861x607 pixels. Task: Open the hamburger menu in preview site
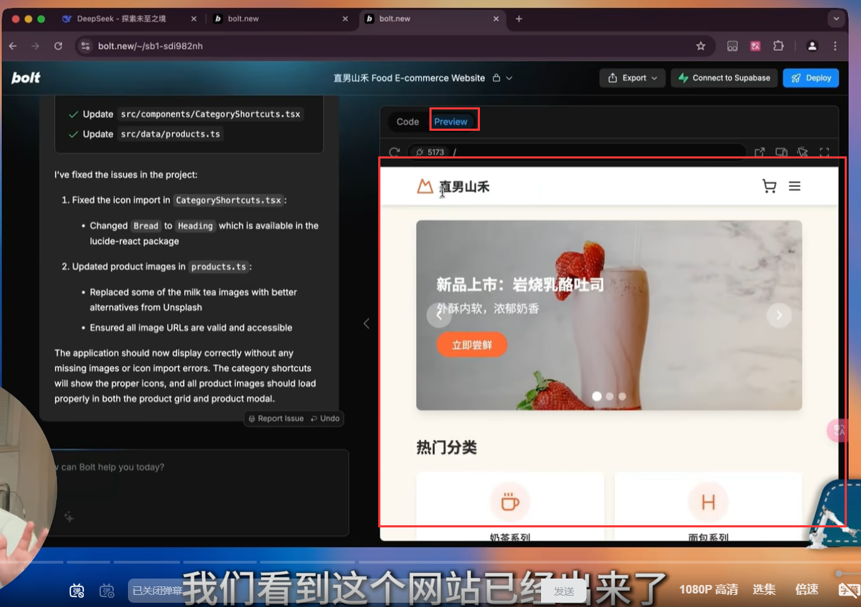point(795,186)
